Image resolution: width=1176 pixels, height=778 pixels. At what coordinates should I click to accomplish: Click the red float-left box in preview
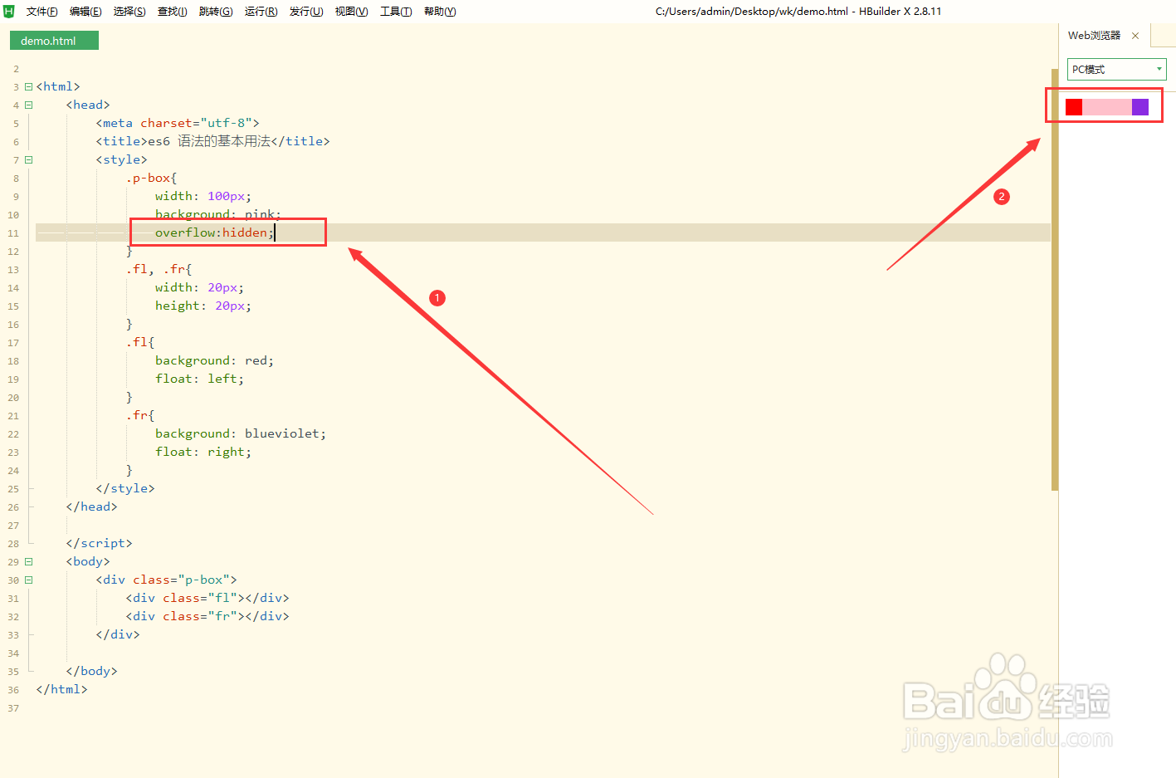[x=1074, y=107]
